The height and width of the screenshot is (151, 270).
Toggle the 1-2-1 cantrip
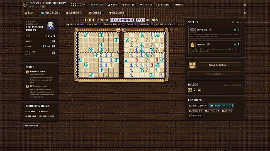pos(227,111)
